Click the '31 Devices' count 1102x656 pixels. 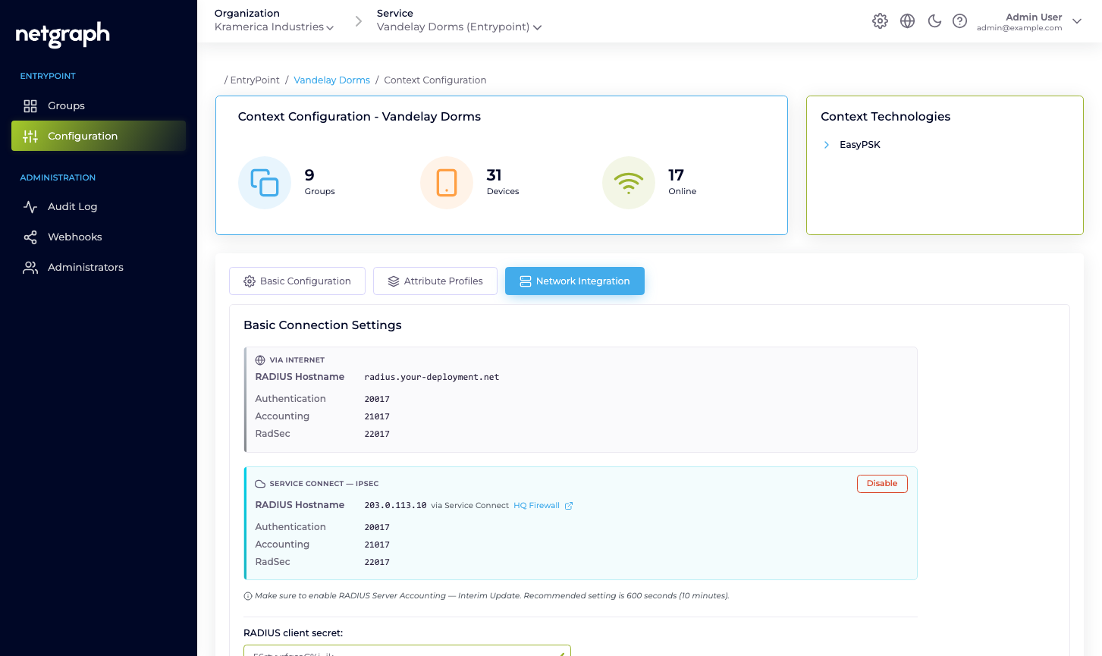(x=503, y=182)
